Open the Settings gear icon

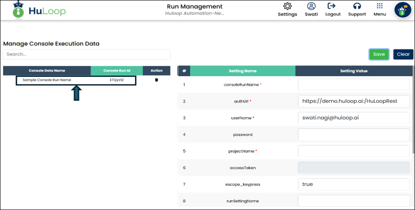click(287, 6)
